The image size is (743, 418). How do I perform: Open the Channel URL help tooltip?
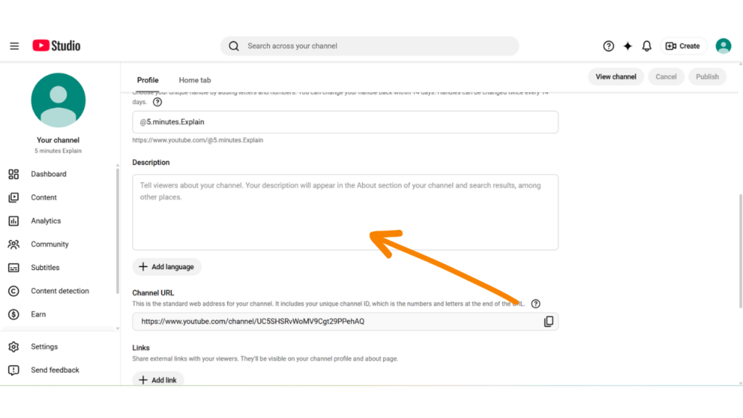(535, 303)
